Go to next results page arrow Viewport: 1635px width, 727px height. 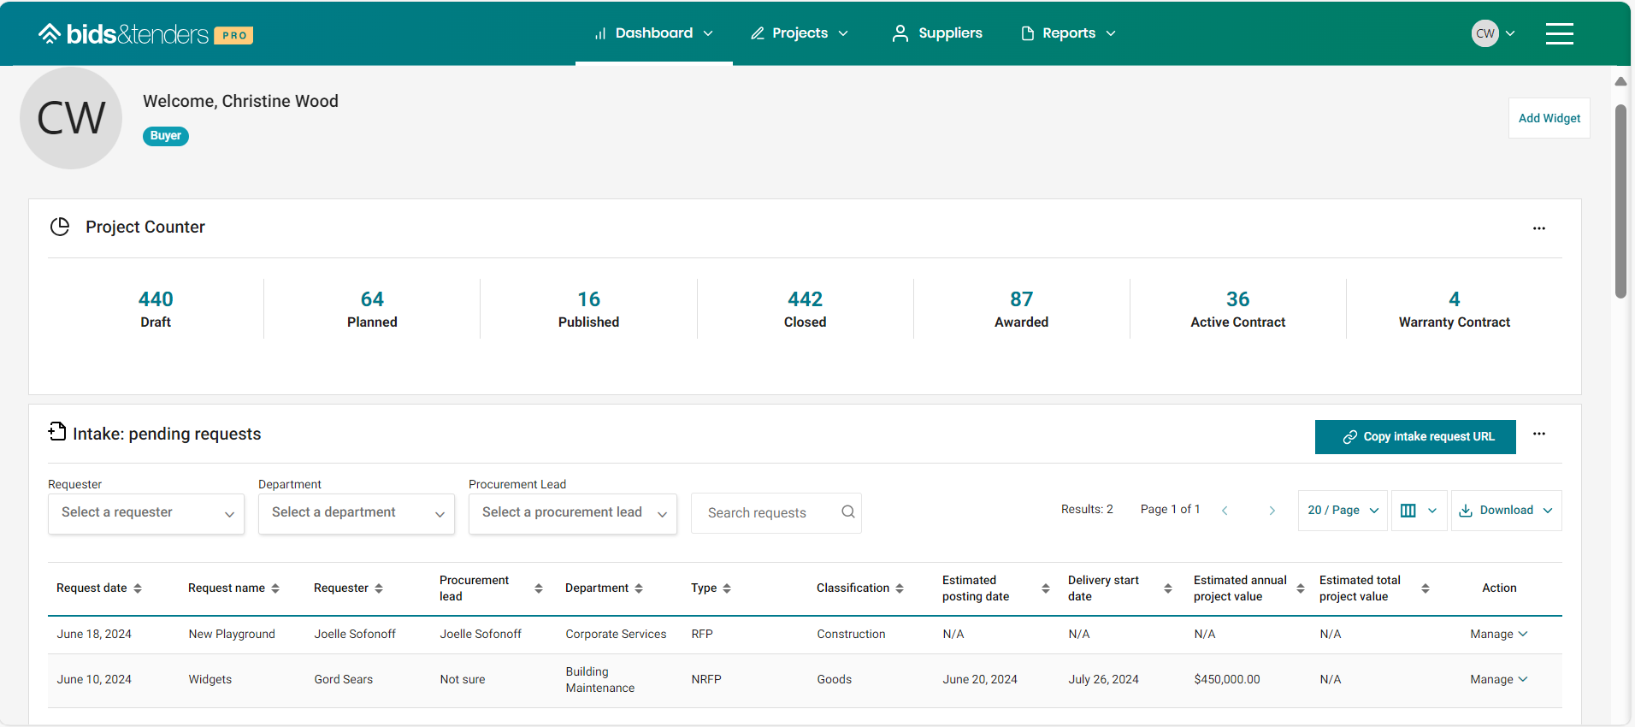(x=1272, y=511)
